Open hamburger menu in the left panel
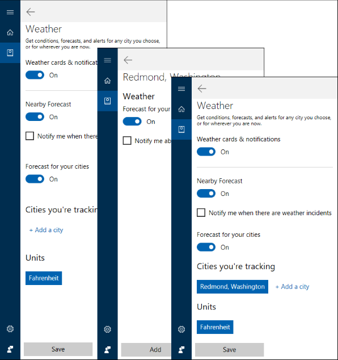Image resolution: width=338 pixels, height=360 pixels. (10, 12)
